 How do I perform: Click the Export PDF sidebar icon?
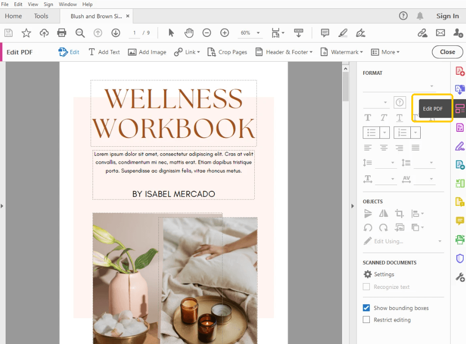pyautogui.click(x=460, y=89)
